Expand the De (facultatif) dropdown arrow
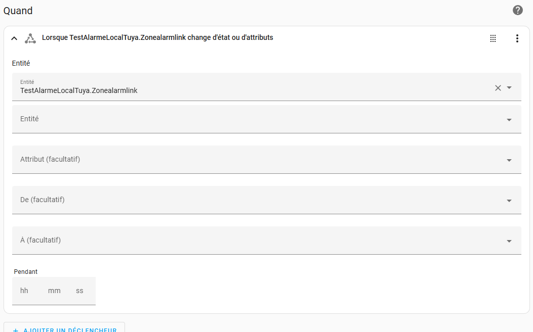The height and width of the screenshot is (332, 533). 509,201
